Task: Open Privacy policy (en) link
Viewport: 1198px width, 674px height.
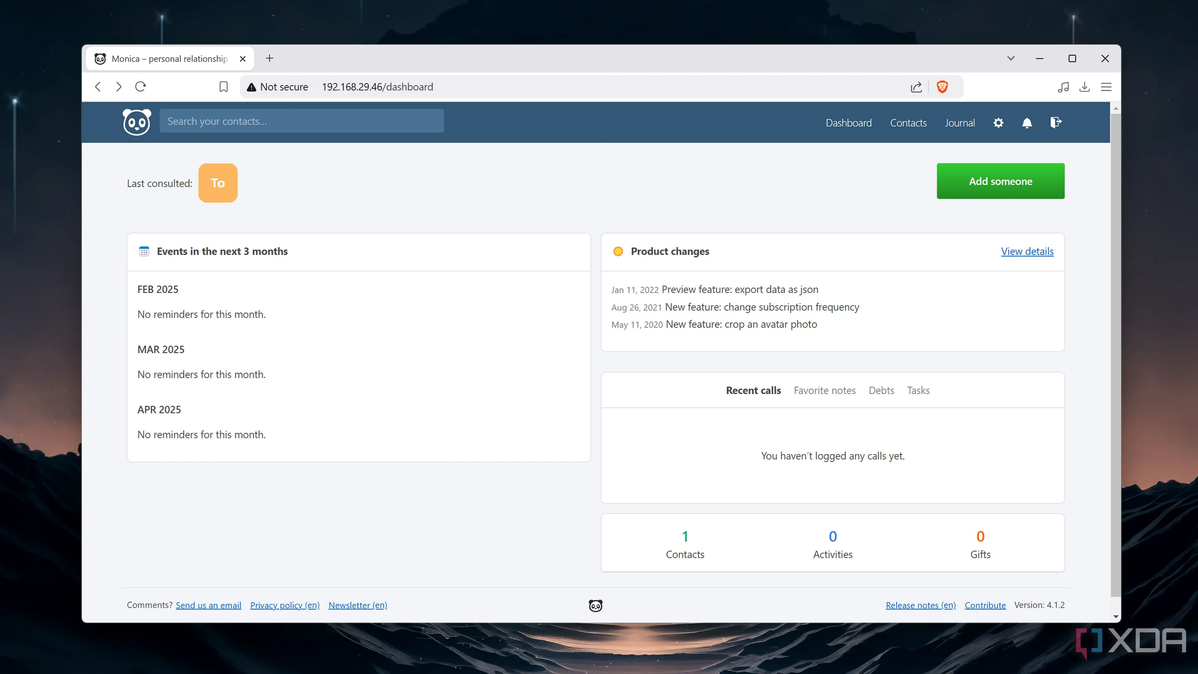Action: click(285, 605)
